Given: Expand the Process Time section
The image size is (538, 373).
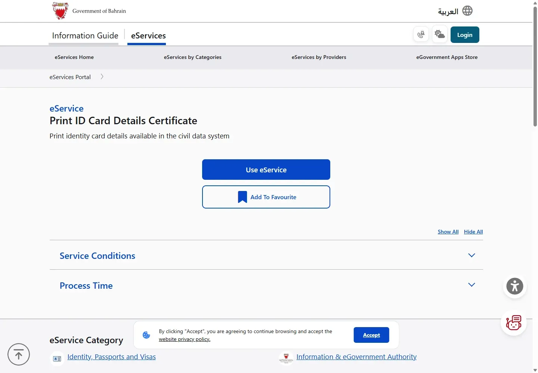Looking at the screenshot, I should pos(266,285).
